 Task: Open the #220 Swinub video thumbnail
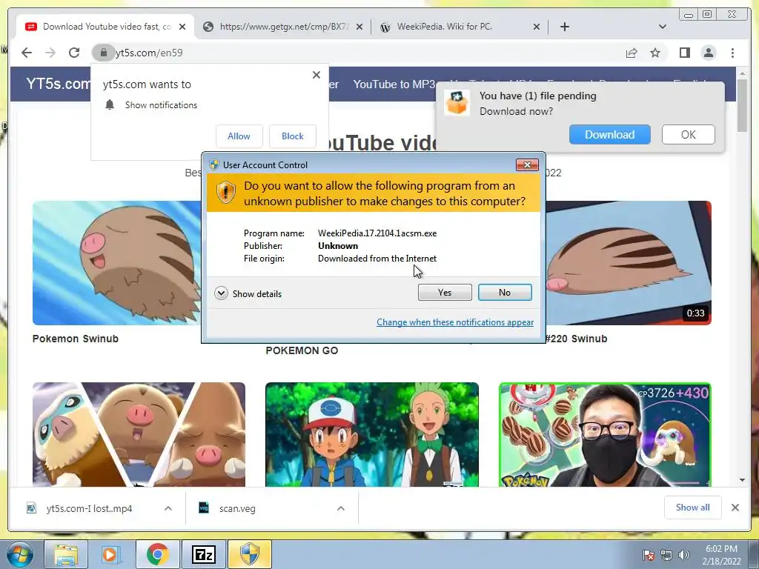629,263
